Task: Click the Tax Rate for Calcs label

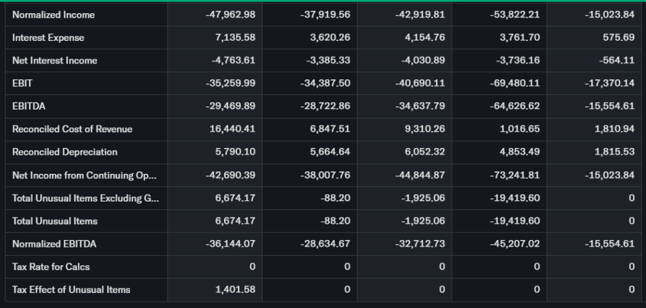Action: [x=51, y=266]
